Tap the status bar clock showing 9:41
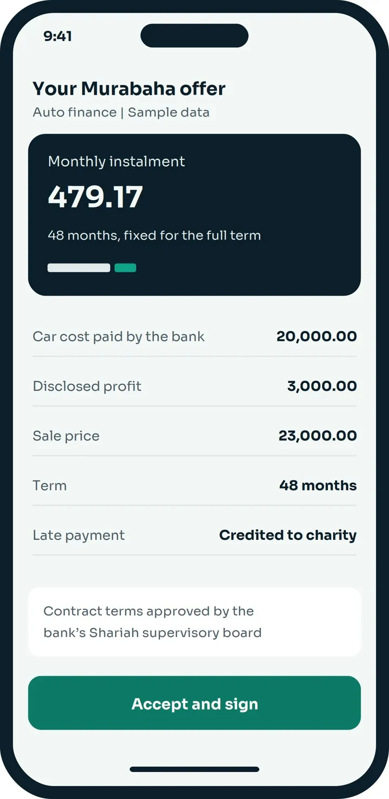Viewport: 389px width, 799px height. pyautogui.click(x=58, y=36)
